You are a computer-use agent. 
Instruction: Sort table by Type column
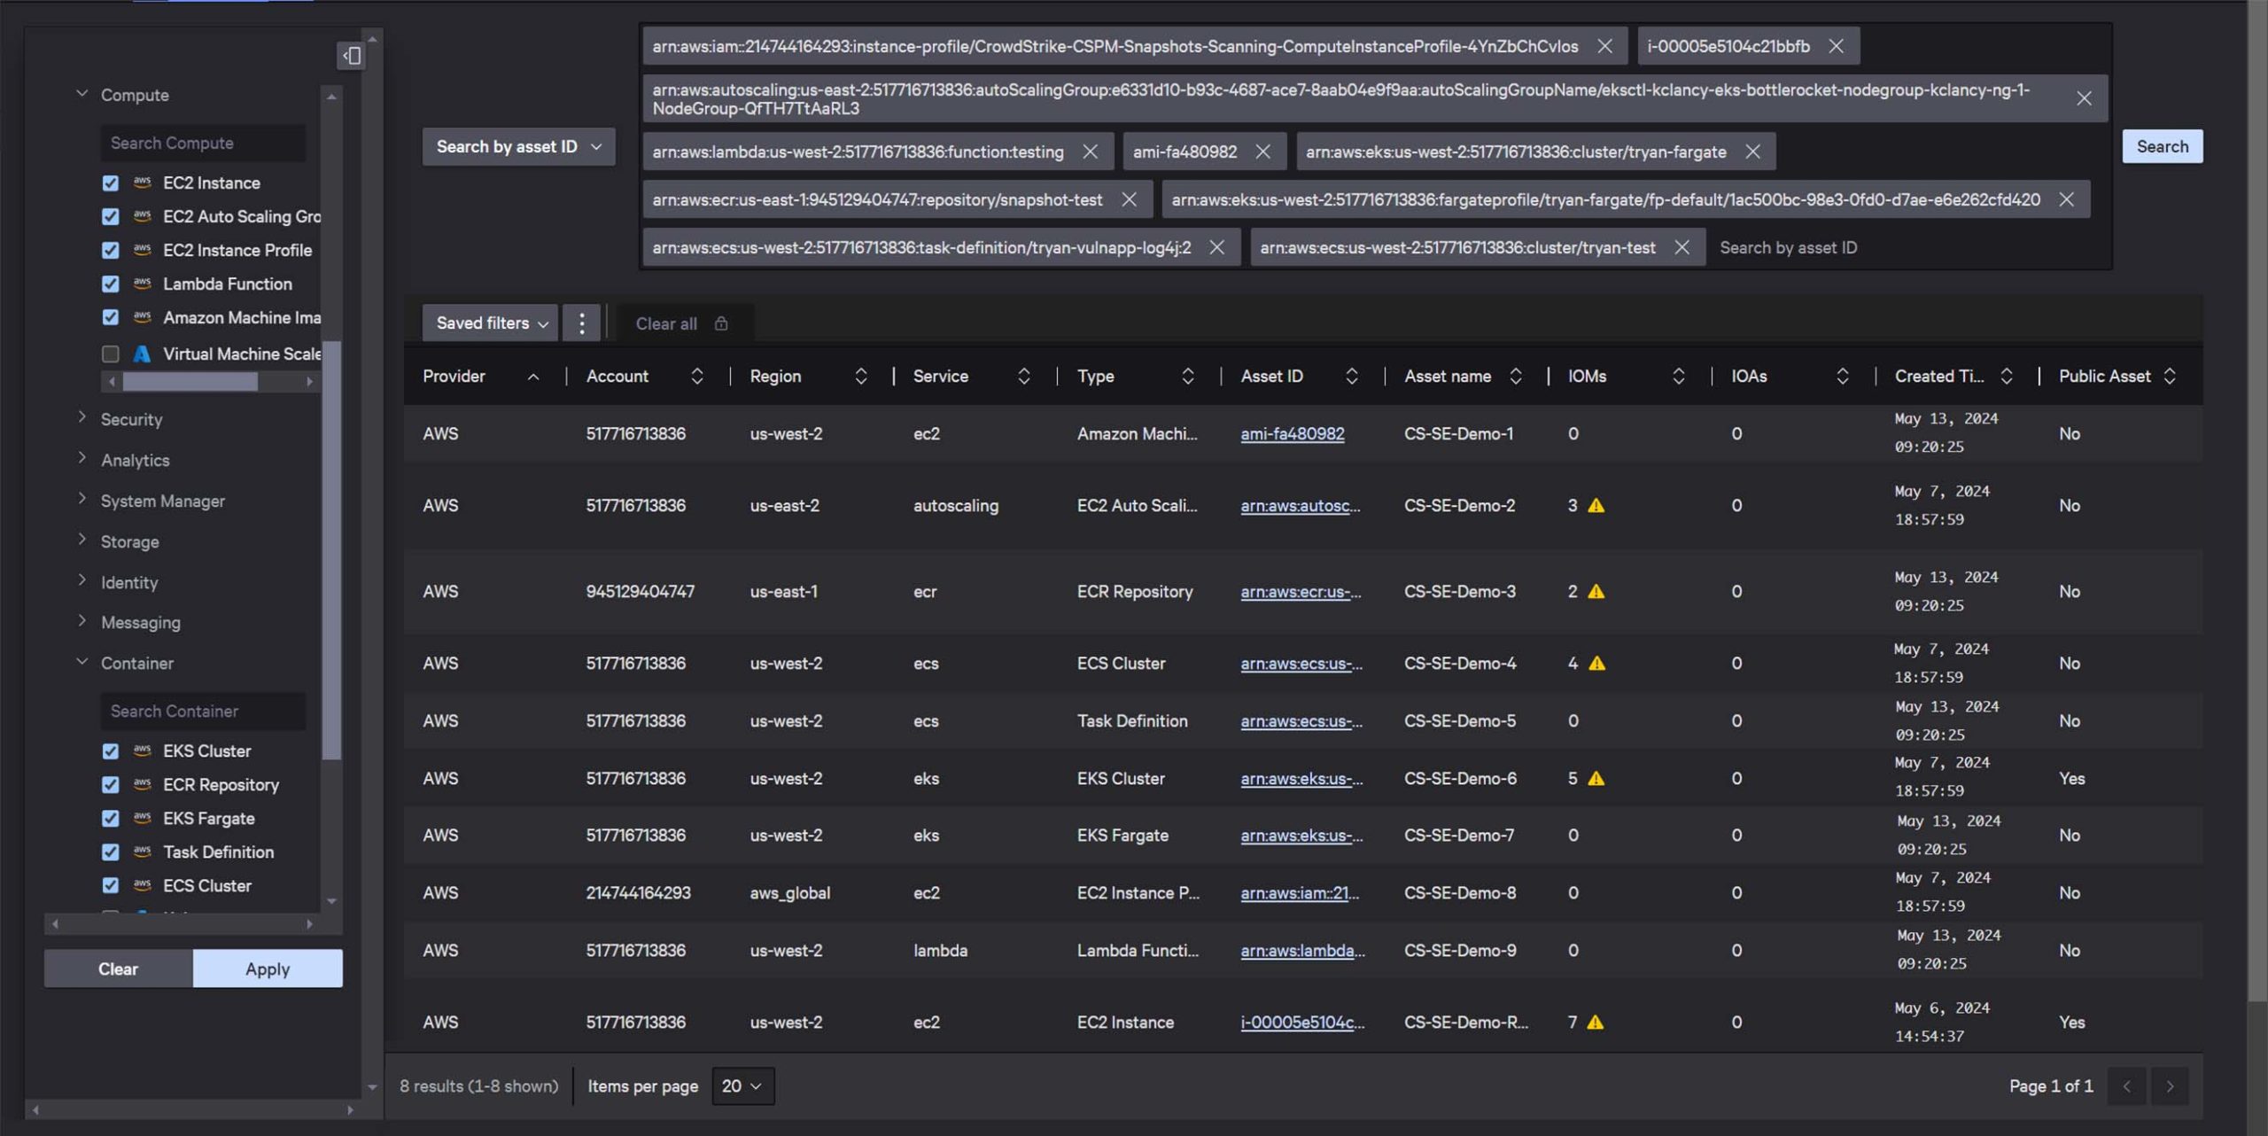pos(1188,377)
